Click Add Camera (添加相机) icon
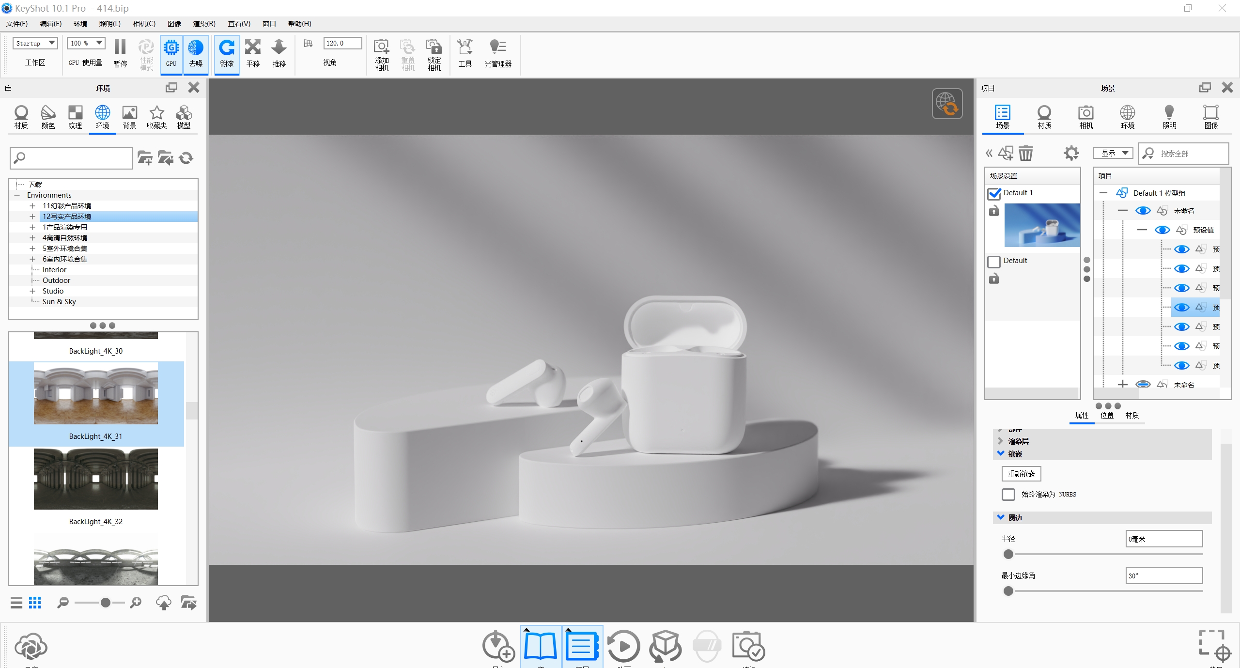Image resolution: width=1240 pixels, height=668 pixels. 382,47
